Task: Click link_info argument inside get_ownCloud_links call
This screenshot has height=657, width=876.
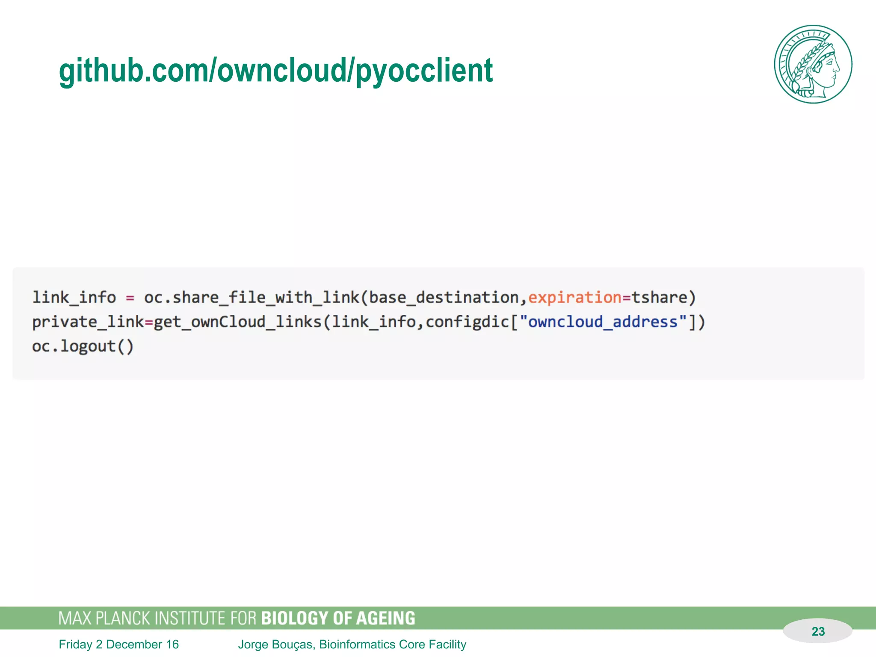Action: pos(373,322)
